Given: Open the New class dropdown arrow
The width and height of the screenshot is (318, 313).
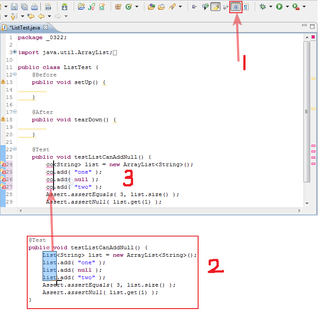Looking at the screenshot, I should click(x=137, y=7).
